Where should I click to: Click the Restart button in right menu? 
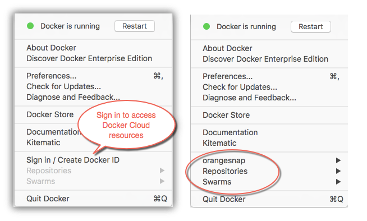(310, 27)
